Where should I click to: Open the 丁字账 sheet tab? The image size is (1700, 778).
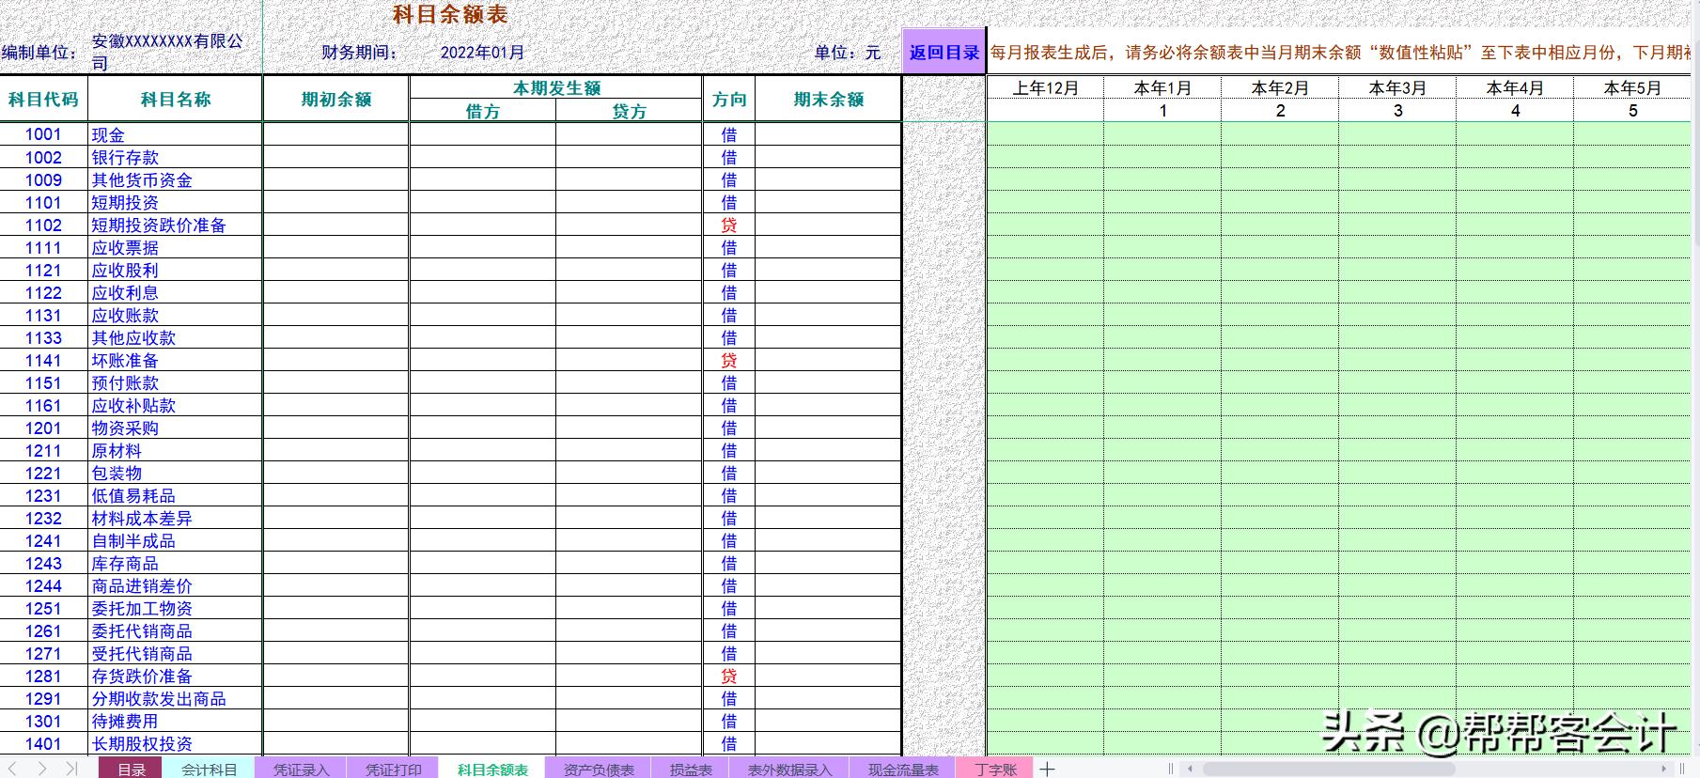994,769
